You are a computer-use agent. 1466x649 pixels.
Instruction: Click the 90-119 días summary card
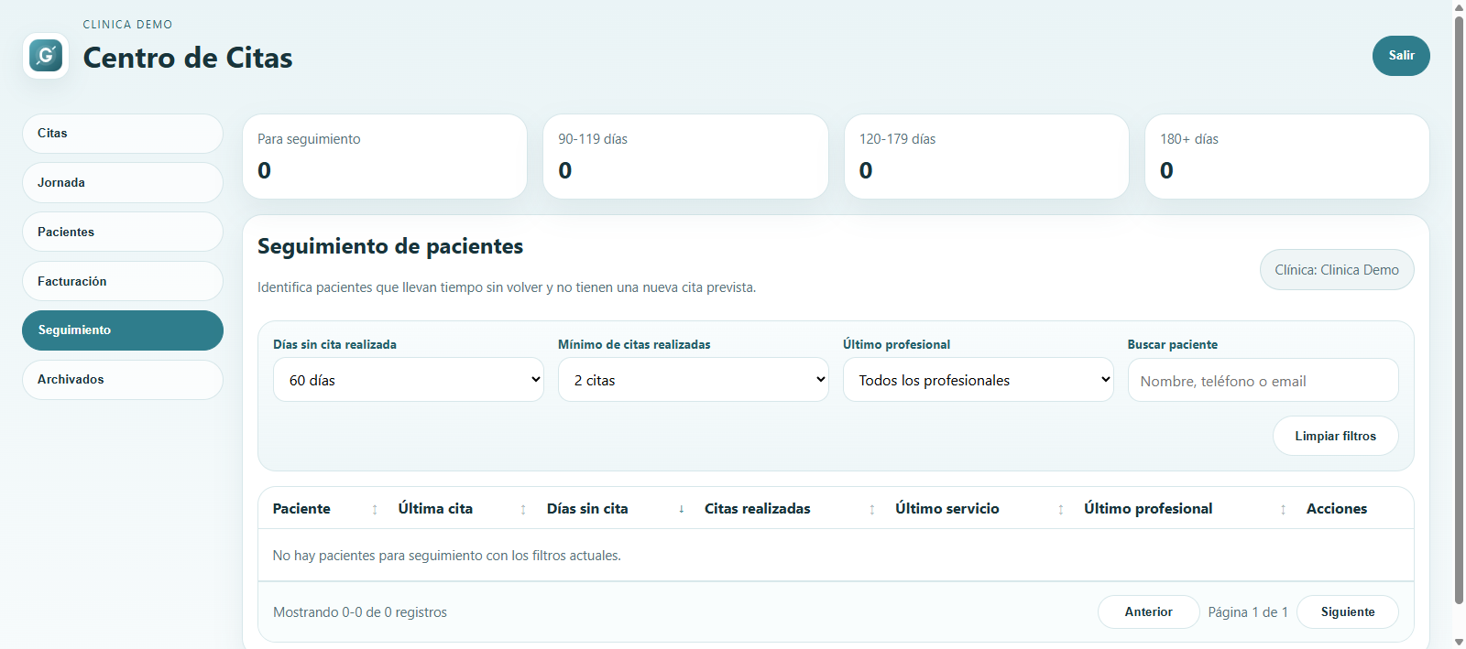click(x=685, y=157)
